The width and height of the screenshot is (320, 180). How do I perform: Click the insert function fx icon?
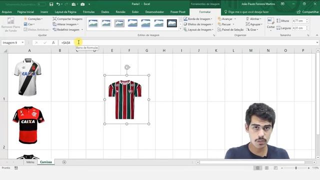pyautogui.click(x=53, y=42)
